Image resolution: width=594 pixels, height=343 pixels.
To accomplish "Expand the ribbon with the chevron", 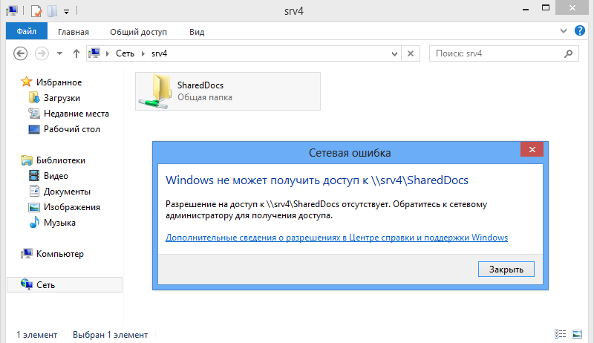I will click(x=564, y=31).
